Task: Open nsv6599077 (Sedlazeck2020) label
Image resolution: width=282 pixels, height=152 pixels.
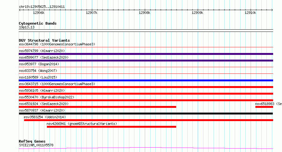Action: [x=44, y=57]
